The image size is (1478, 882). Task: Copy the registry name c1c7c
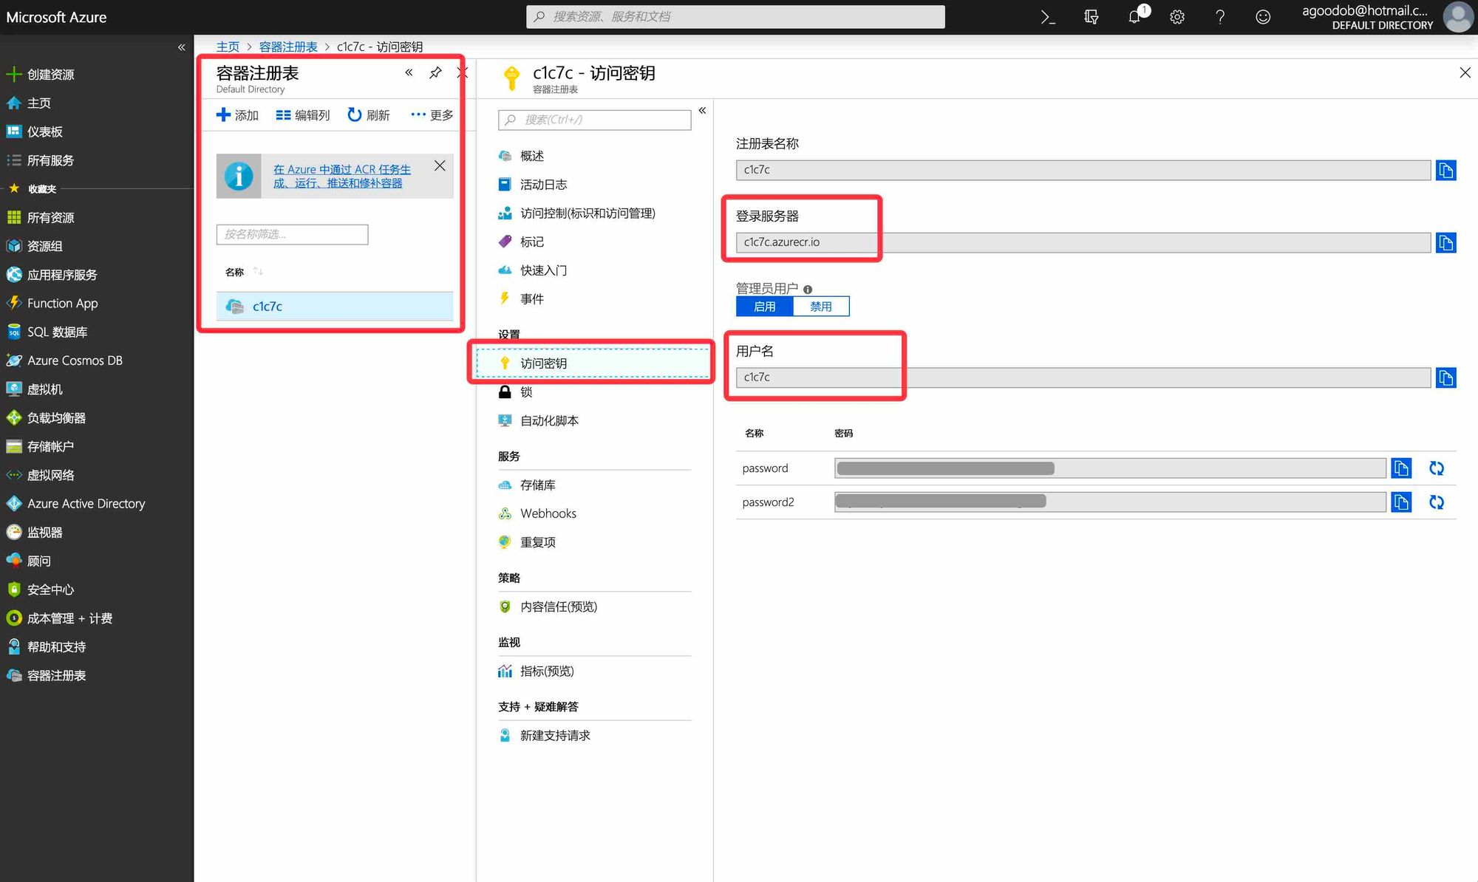tap(1445, 171)
